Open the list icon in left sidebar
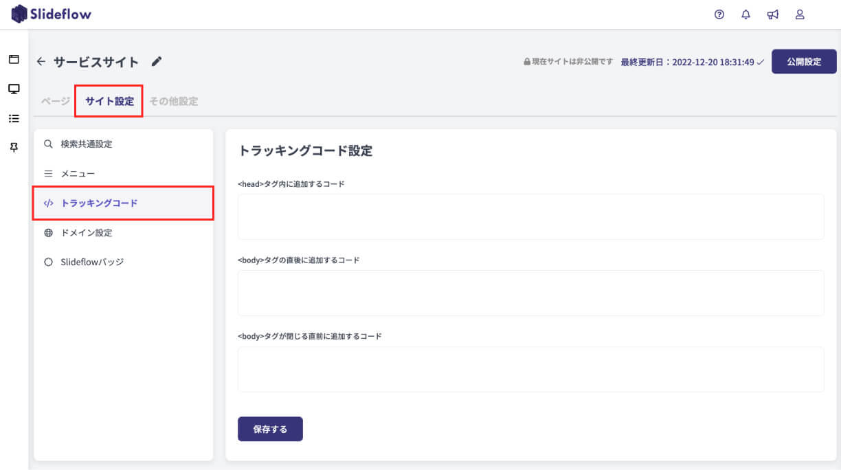 tap(14, 118)
